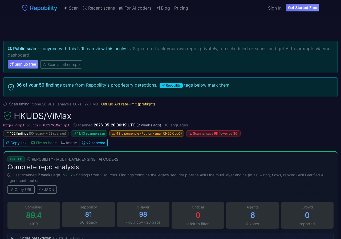
Task: Click the Crowd 0 reported card
Action: tap(307, 215)
